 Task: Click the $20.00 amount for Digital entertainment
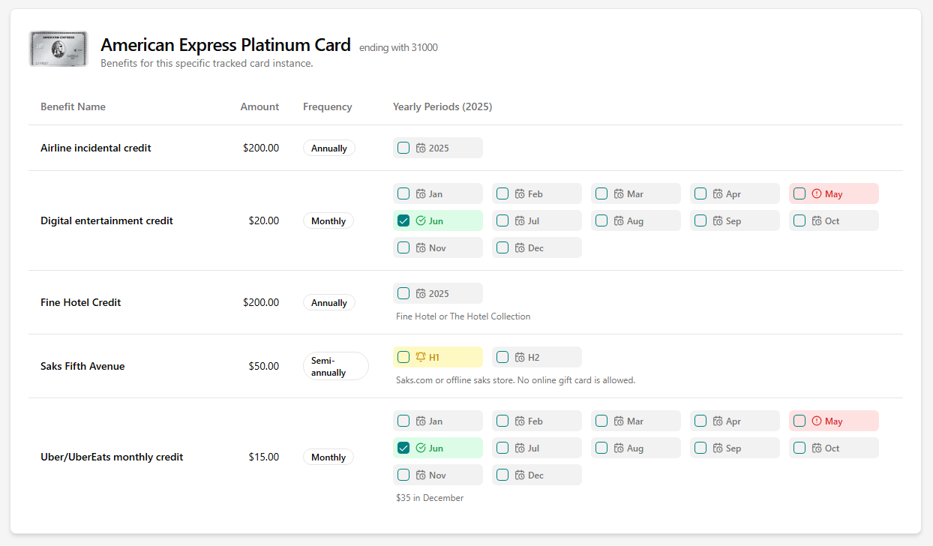pyautogui.click(x=264, y=220)
